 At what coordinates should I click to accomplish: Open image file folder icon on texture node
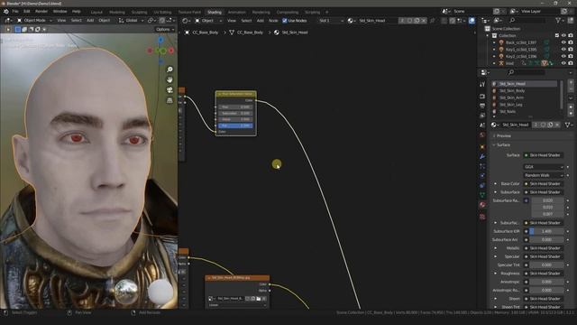pyautogui.click(x=259, y=299)
